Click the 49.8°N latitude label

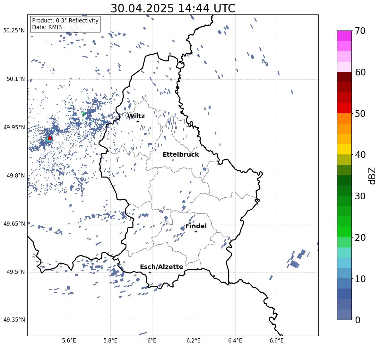(x=15, y=176)
